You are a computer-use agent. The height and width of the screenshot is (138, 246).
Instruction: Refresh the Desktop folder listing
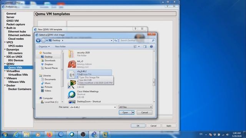pos(116,41)
